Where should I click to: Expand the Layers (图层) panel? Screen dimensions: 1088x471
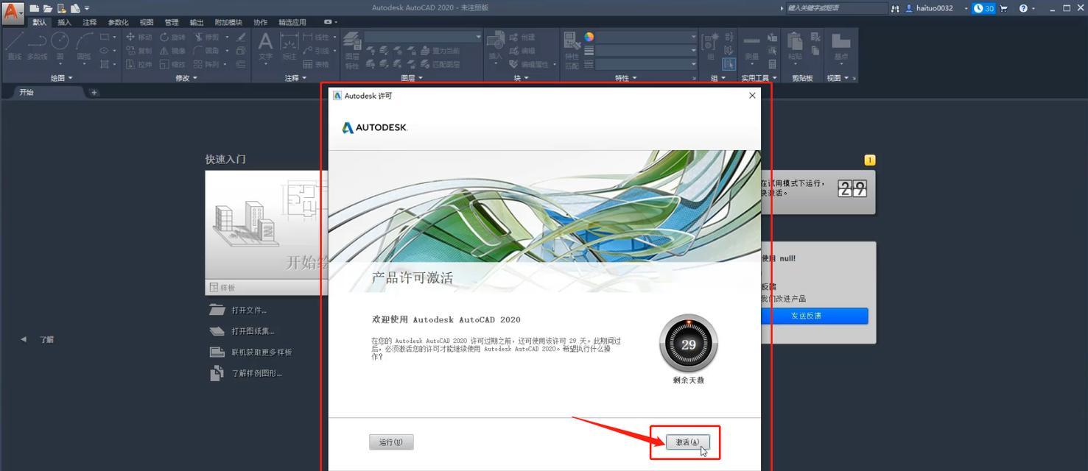[412, 78]
